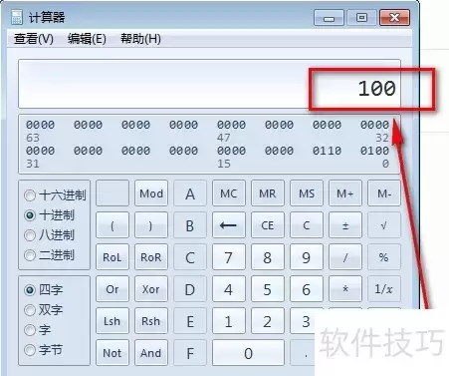Click the CE clear entry button
The image size is (449, 376).
pyautogui.click(x=268, y=225)
